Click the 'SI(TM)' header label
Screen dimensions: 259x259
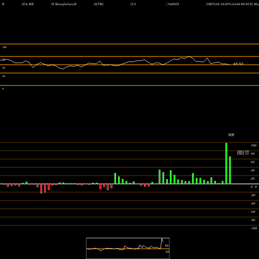coord(98,4)
